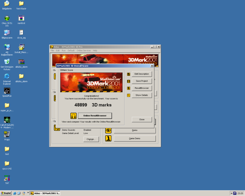Click the ResultBrowser button
The image size is (245, 196).
142,88
